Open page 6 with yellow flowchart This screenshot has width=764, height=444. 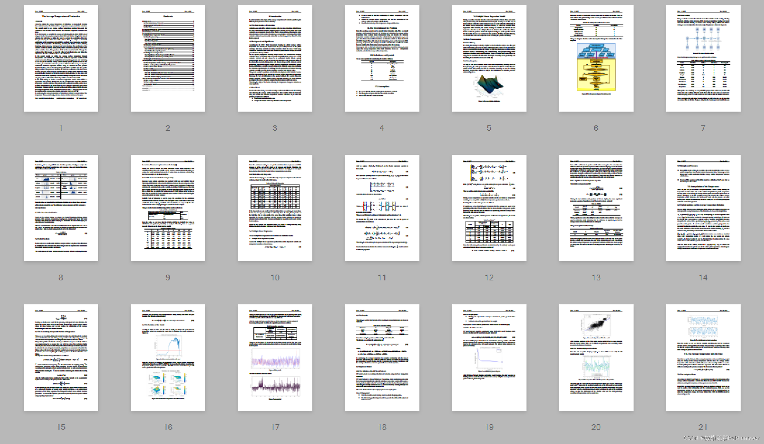coord(596,58)
